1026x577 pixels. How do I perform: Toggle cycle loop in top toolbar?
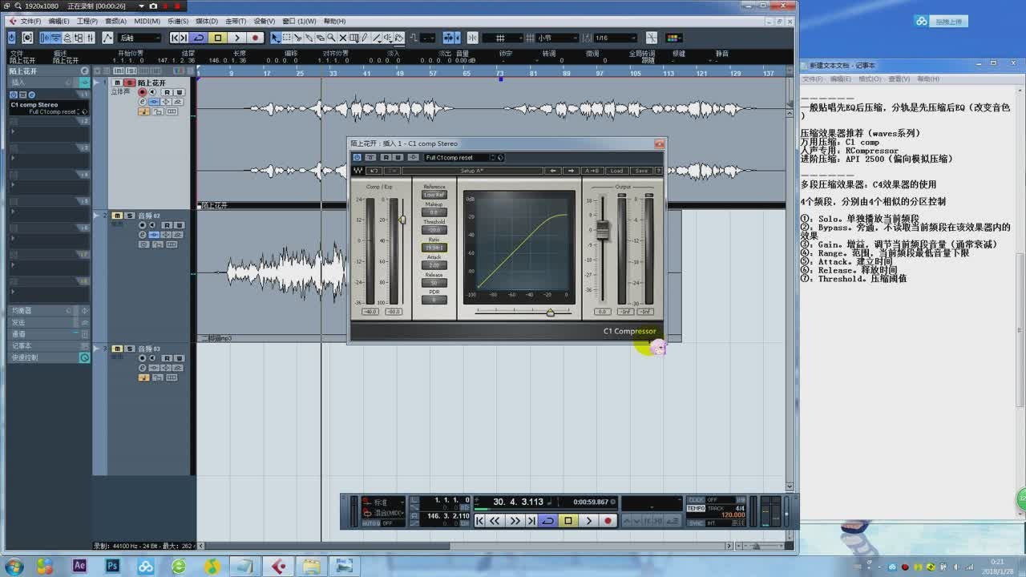pos(199,38)
